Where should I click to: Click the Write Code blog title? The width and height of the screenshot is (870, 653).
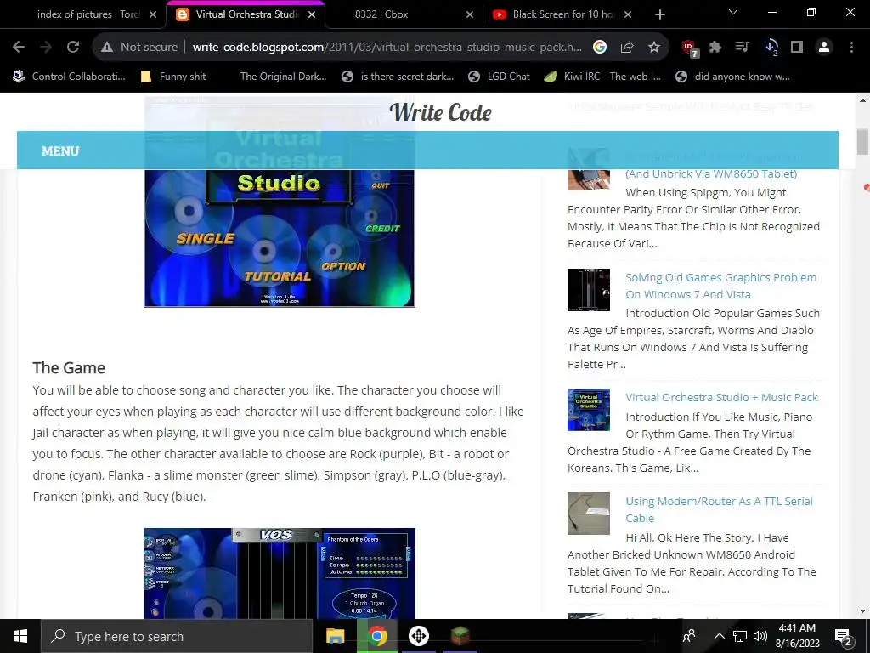[441, 112]
